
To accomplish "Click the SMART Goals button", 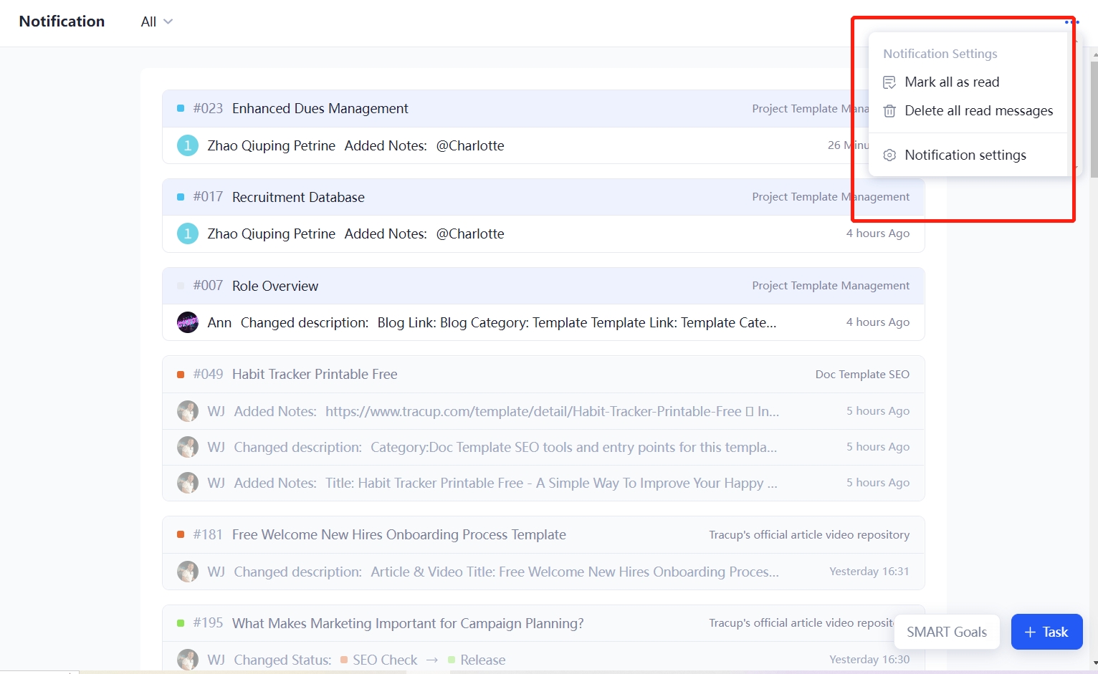I will point(947,632).
